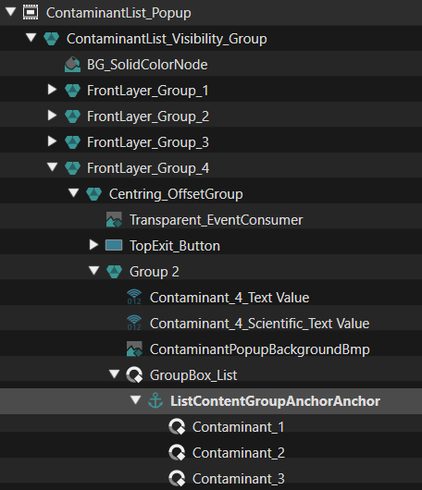Select the Contaminant_2 label
Viewport: 422px width, 490px height.
[x=239, y=453]
